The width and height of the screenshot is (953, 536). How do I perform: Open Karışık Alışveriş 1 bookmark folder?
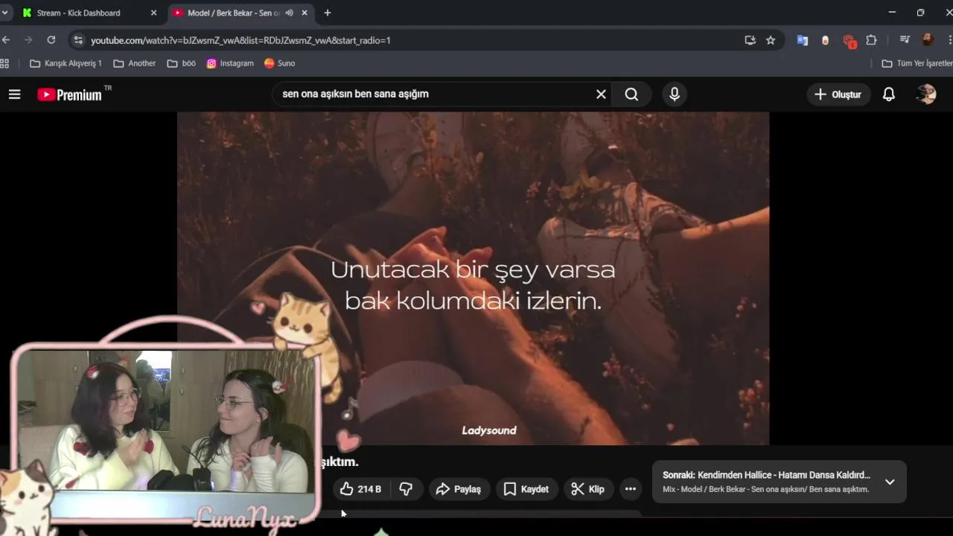[x=66, y=63]
